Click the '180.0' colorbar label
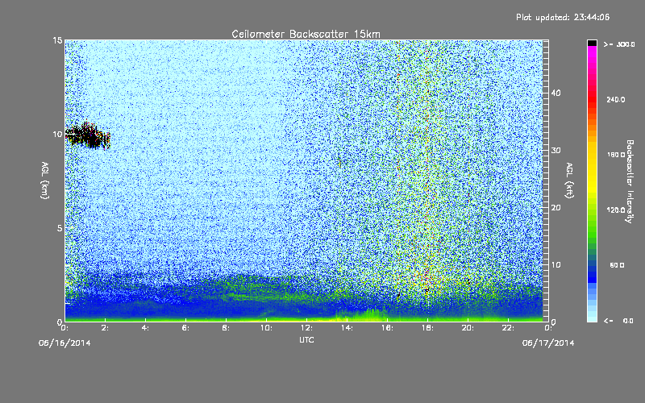Image resolution: width=645 pixels, height=403 pixels. [616, 155]
